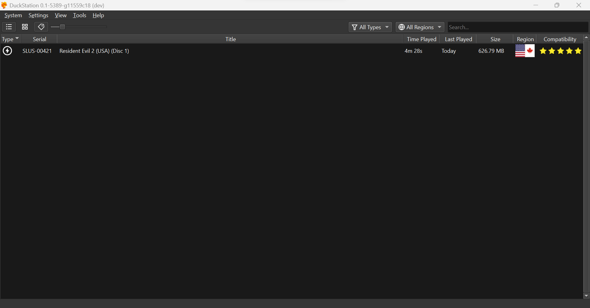Open the Tools menu
Viewport: 590px width, 308px height.
pyautogui.click(x=79, y=15)
